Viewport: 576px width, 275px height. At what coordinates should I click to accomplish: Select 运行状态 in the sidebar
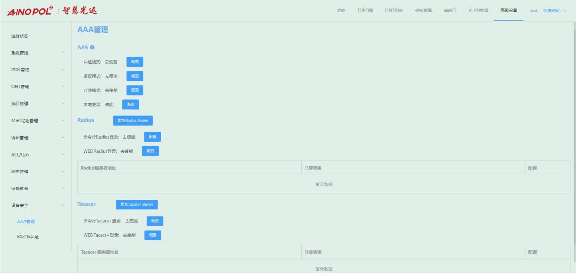pos(20,36)
